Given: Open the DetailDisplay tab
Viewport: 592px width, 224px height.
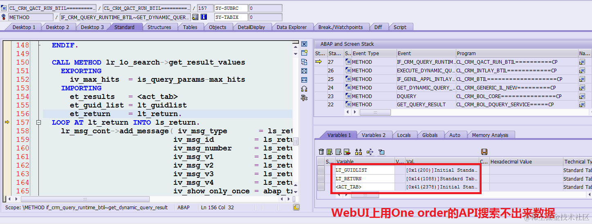Looking at the screenshot, I should pos(251,27).
